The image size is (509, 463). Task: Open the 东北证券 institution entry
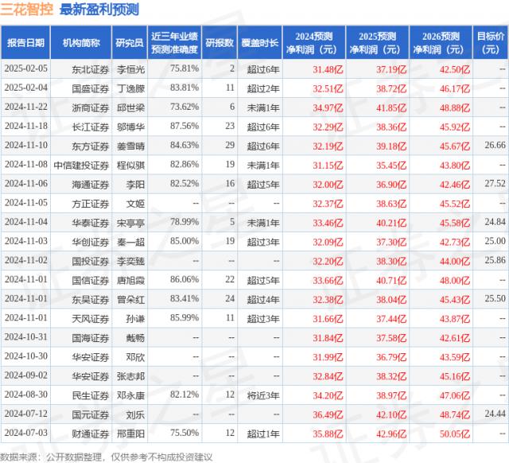87,69
